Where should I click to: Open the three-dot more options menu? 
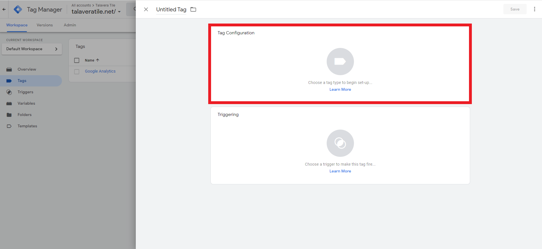(x=534, y=9)
